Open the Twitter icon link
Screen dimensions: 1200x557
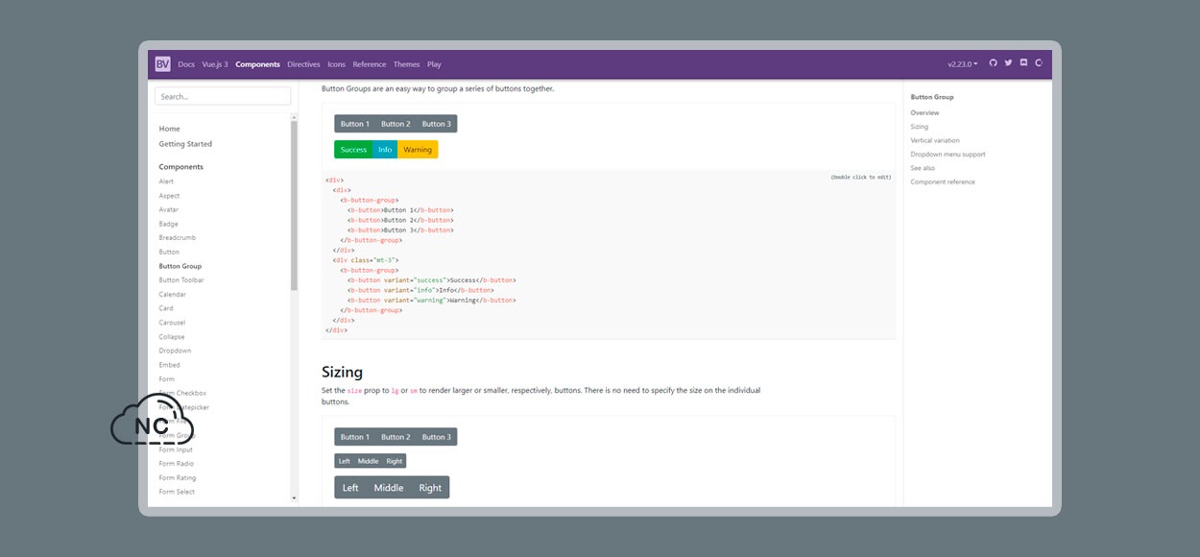click(x=1008, y=63)
